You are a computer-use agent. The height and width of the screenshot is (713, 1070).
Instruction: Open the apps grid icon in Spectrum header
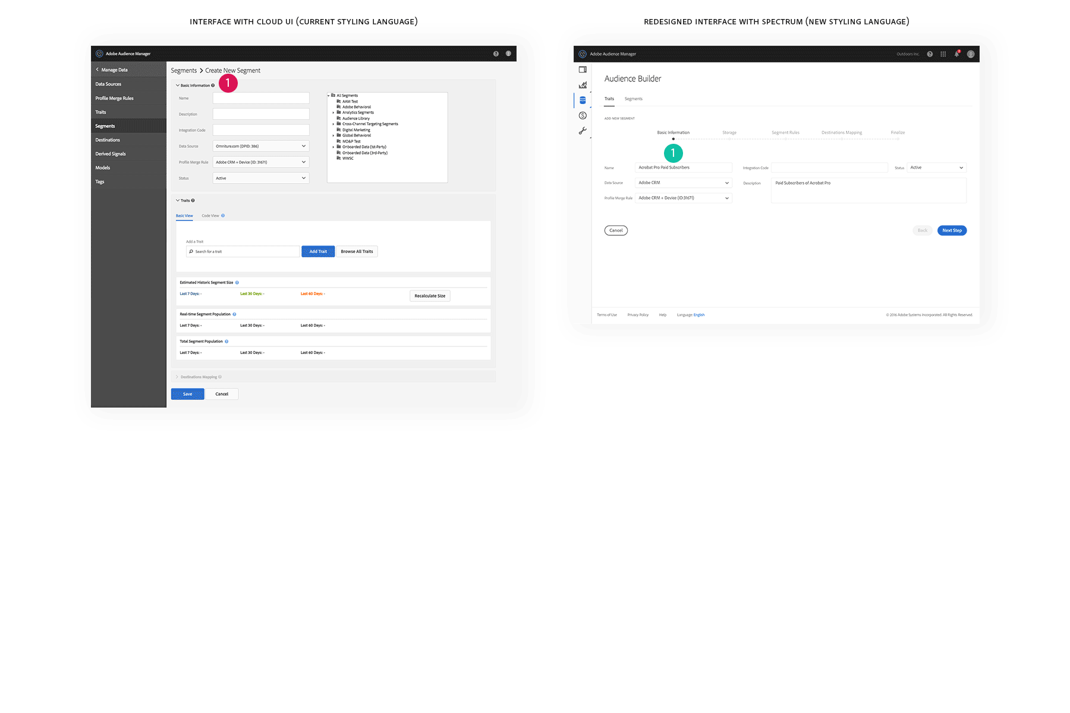click(x=943, y=54)
